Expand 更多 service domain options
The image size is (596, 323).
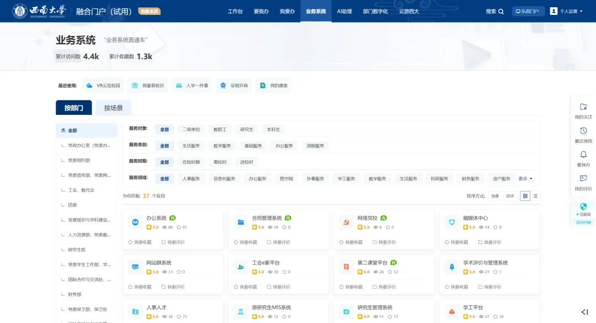[x=525, y=178]
